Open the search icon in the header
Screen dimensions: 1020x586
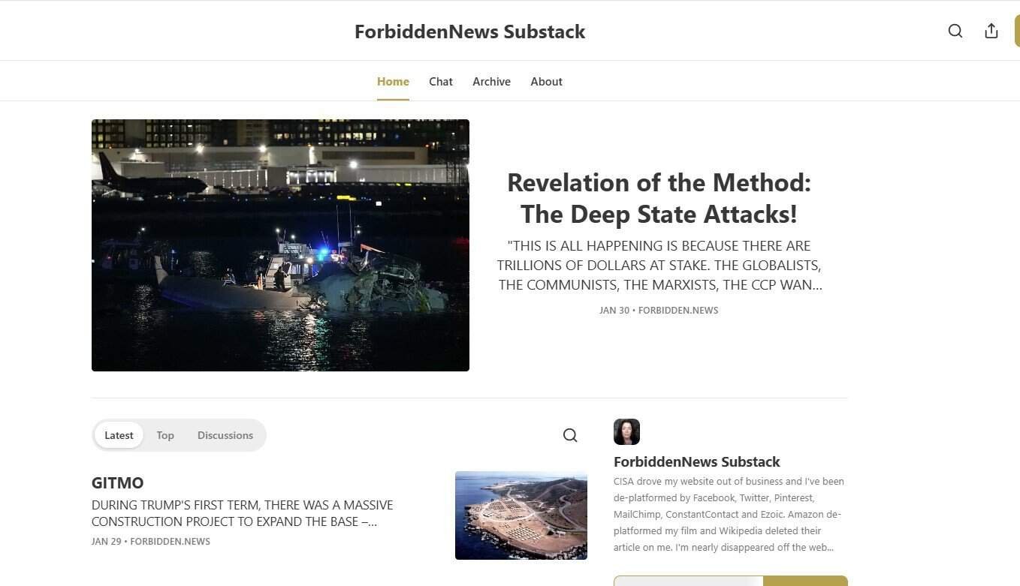click(x=955, y=31)
